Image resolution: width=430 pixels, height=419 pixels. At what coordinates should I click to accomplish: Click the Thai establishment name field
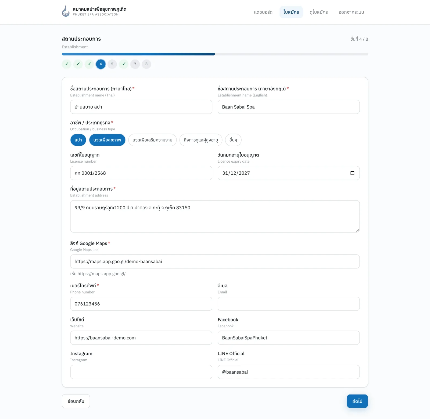[x=141, y=107]
